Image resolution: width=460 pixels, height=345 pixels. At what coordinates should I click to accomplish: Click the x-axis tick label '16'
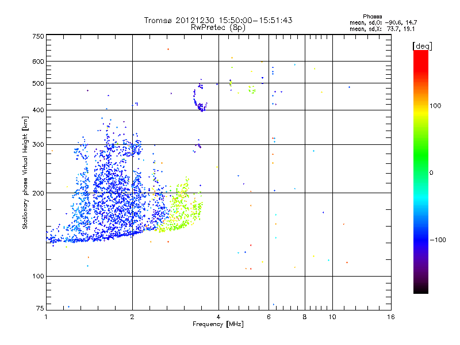[391, 317]
